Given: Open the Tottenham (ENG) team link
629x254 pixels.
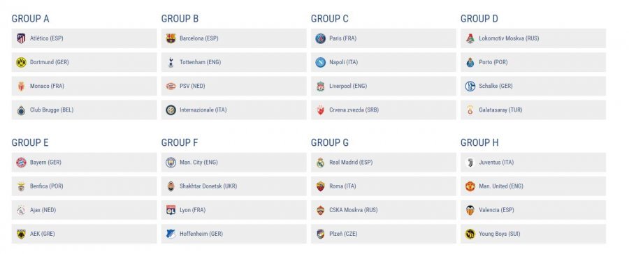Looking at the screenshot, I should pyautogui.click(x=200, y=62).
